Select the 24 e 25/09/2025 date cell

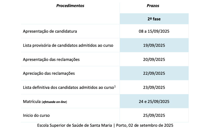coord(154,101)
